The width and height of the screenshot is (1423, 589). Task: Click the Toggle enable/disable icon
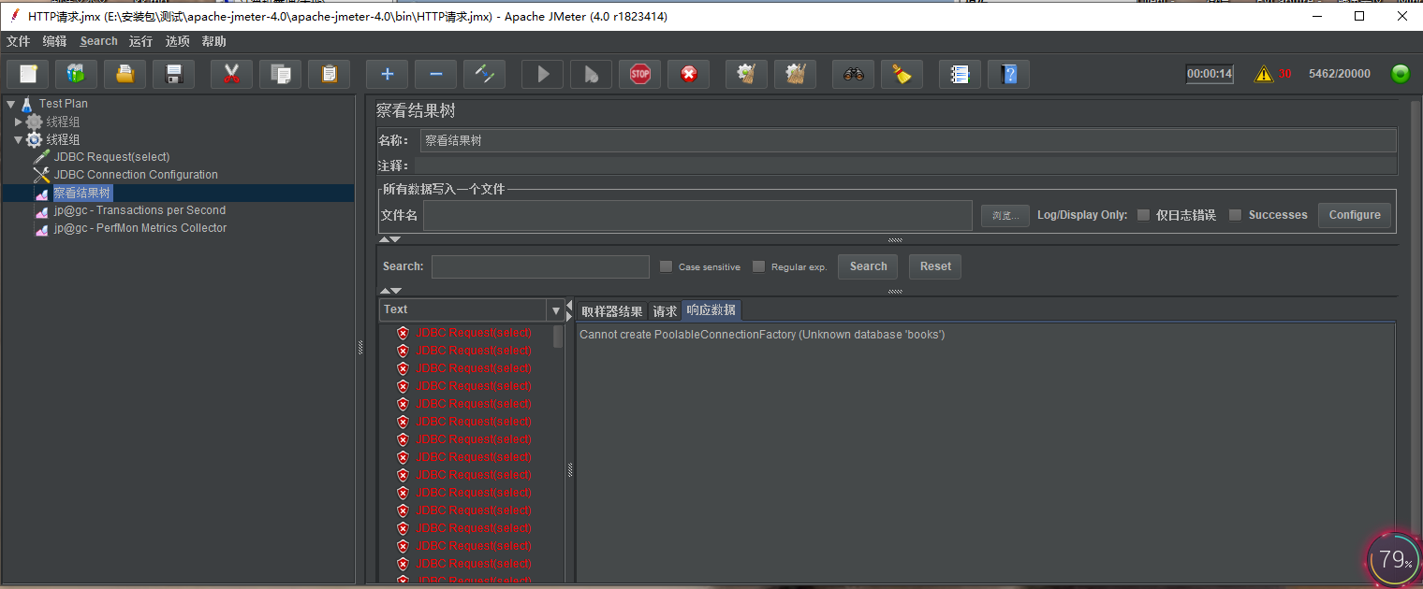[484, 74]
